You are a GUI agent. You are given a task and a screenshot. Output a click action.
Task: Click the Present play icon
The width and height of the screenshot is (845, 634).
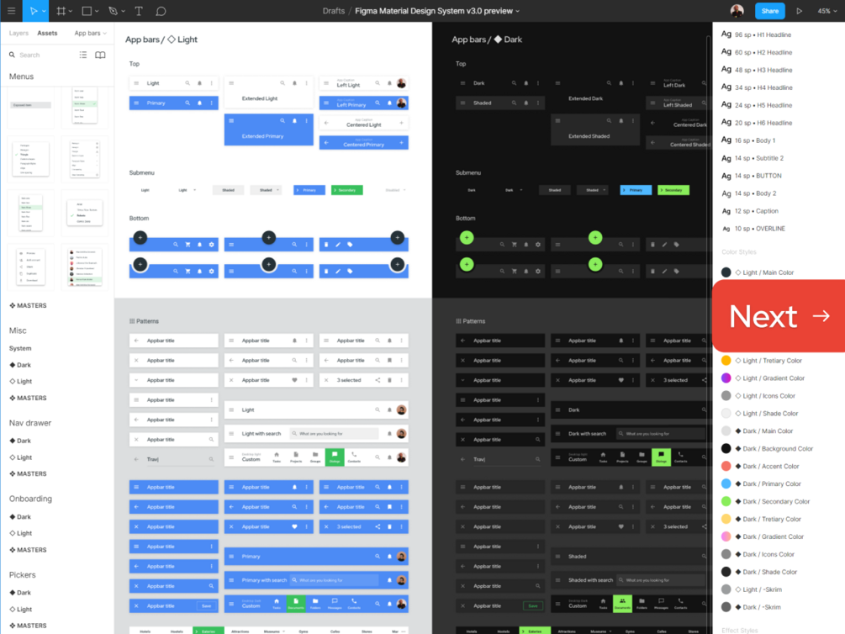800,11
